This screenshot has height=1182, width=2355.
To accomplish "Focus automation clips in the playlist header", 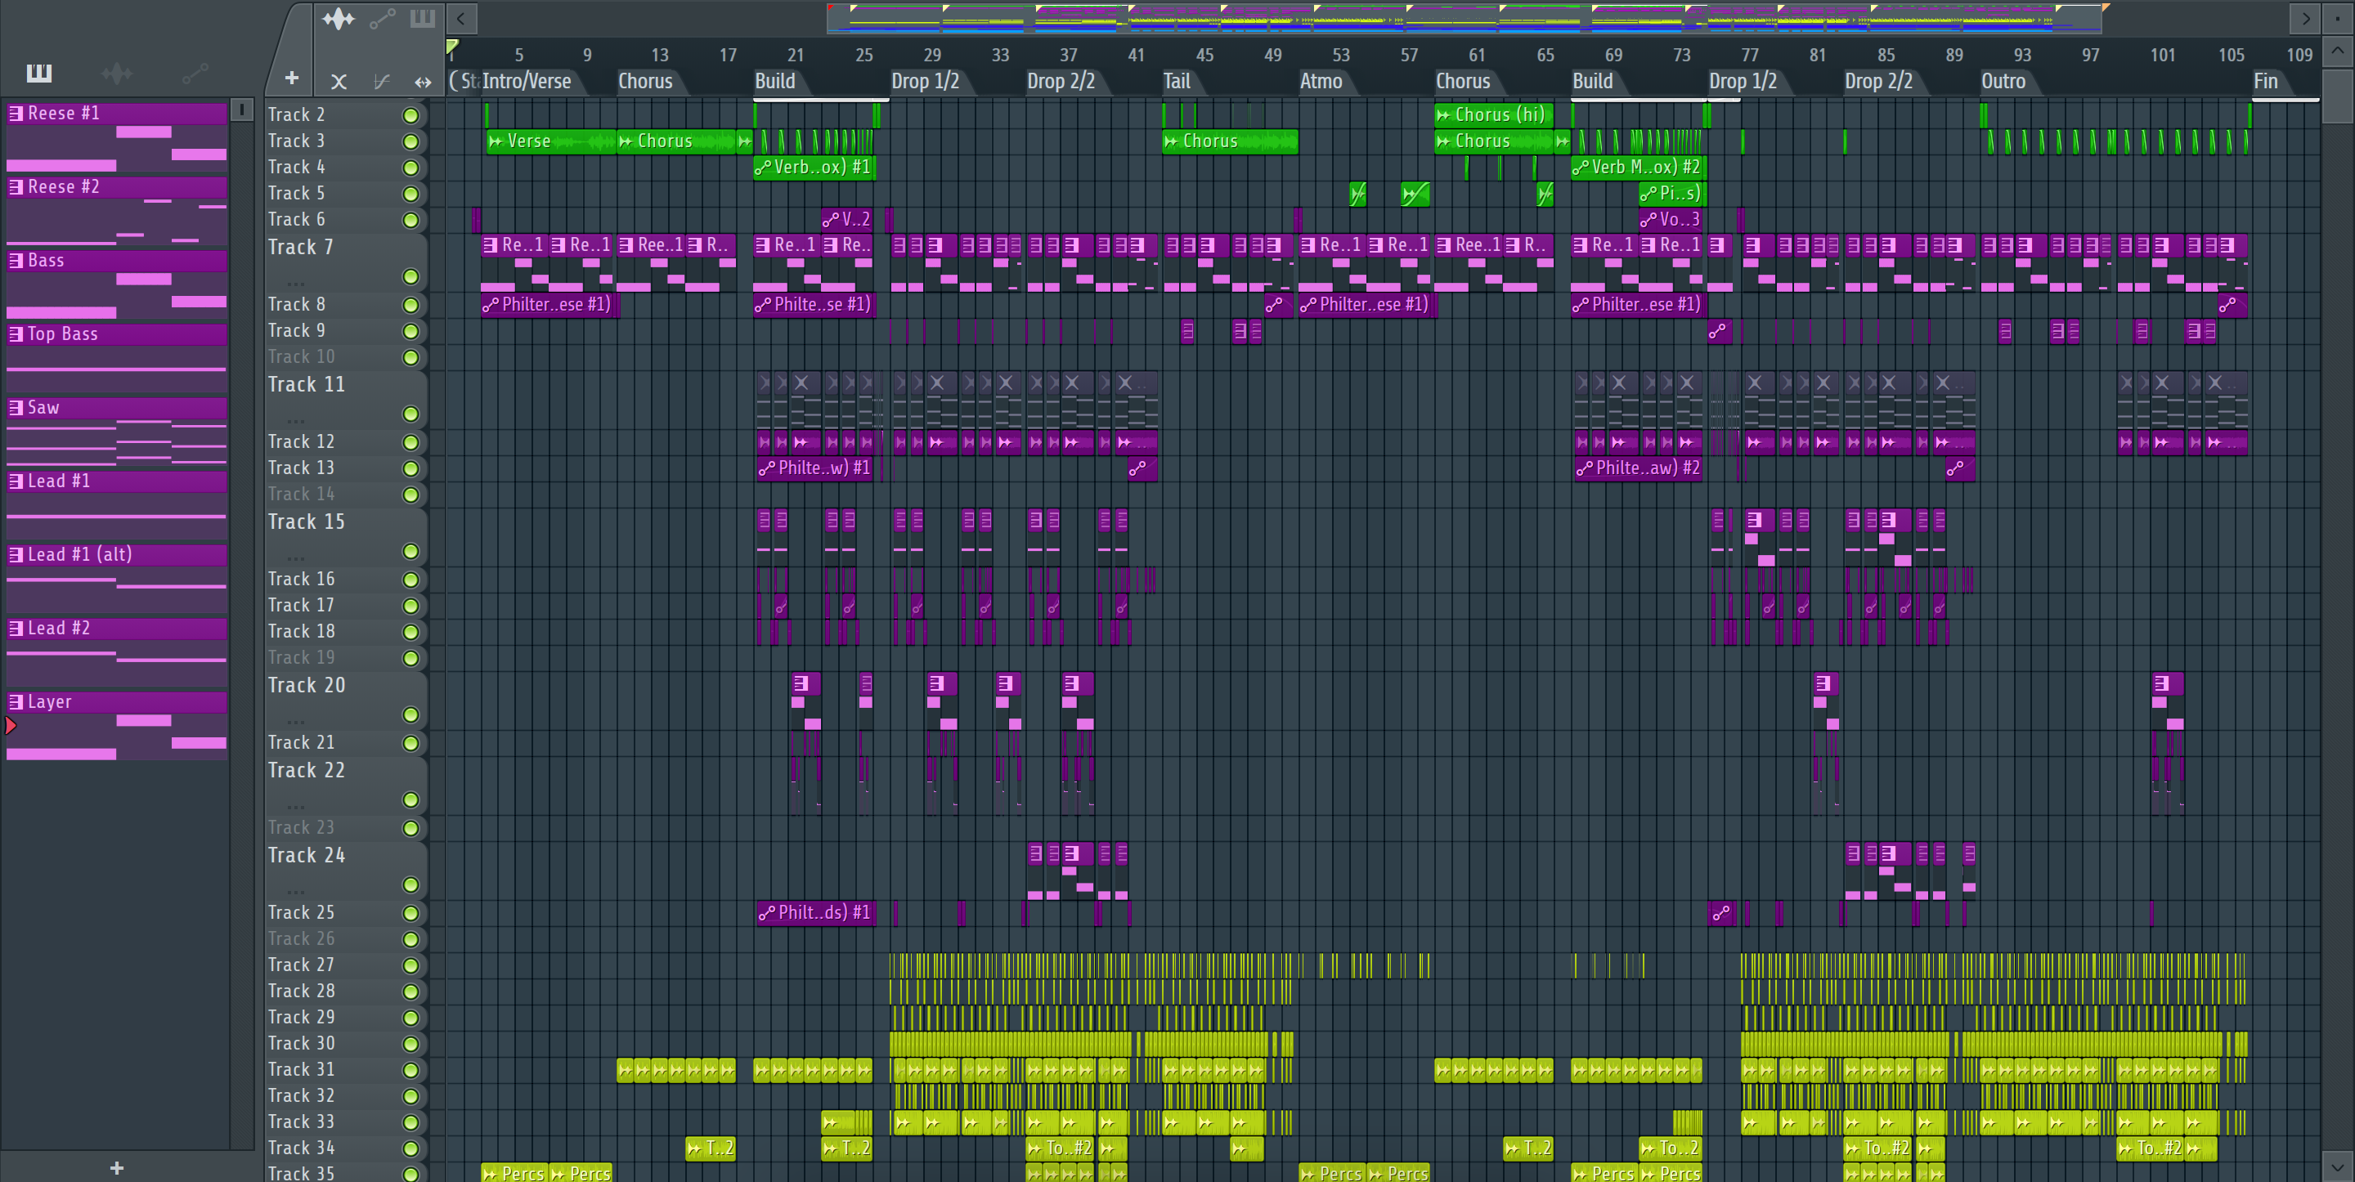I will click(382, 18).
